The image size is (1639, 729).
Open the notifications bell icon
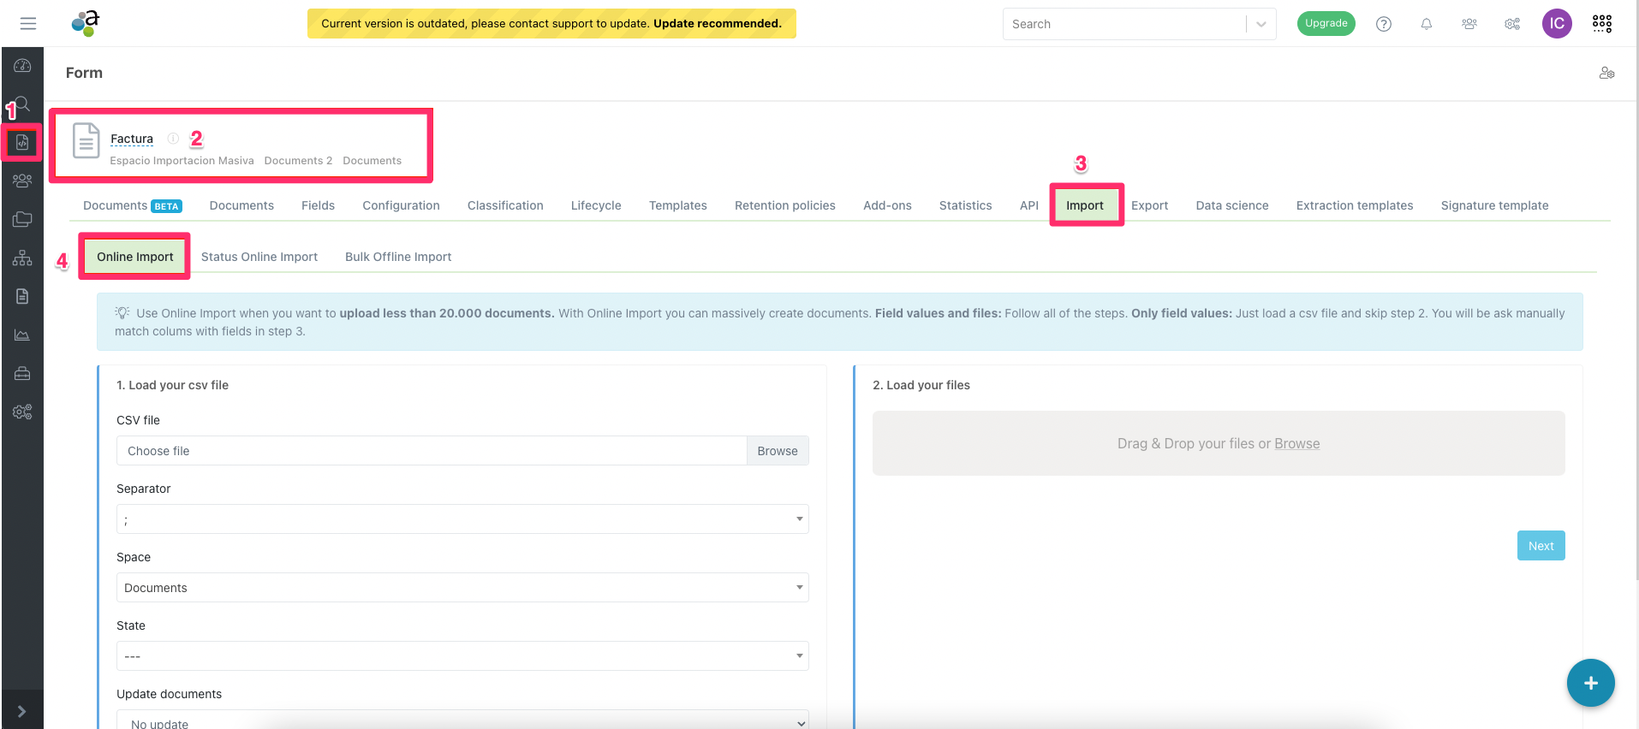[x=1426, y=24]
